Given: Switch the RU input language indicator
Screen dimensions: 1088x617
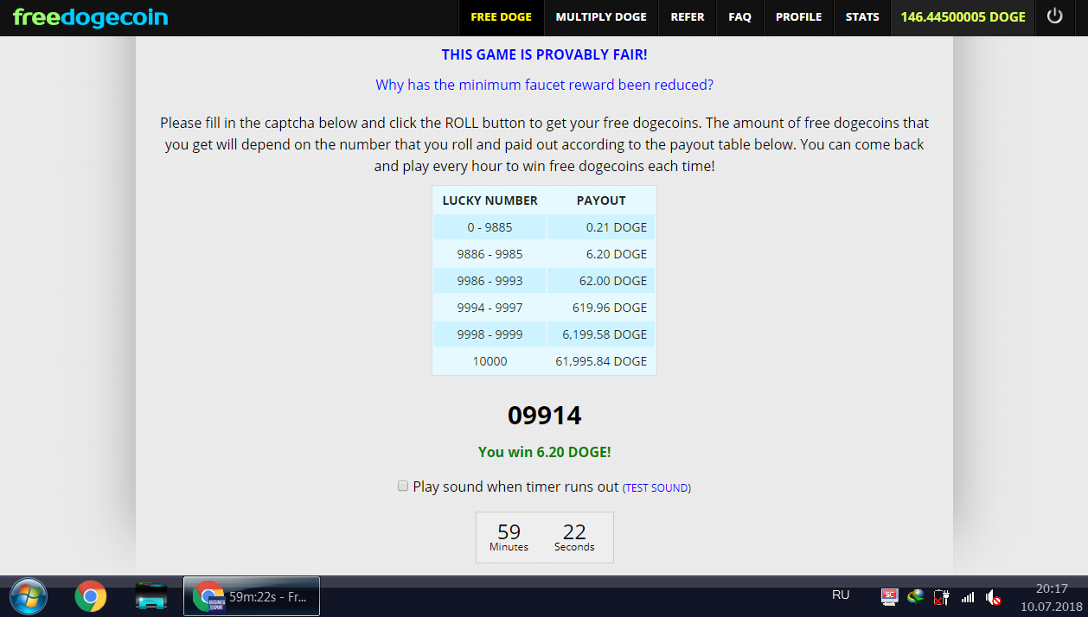Looking at the screenshot, I should pos(841,595).
